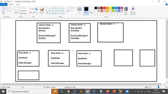This screenshot has height=94, width=168.
Task: Collapse the ribbon chevron
Action: [164, 4]
